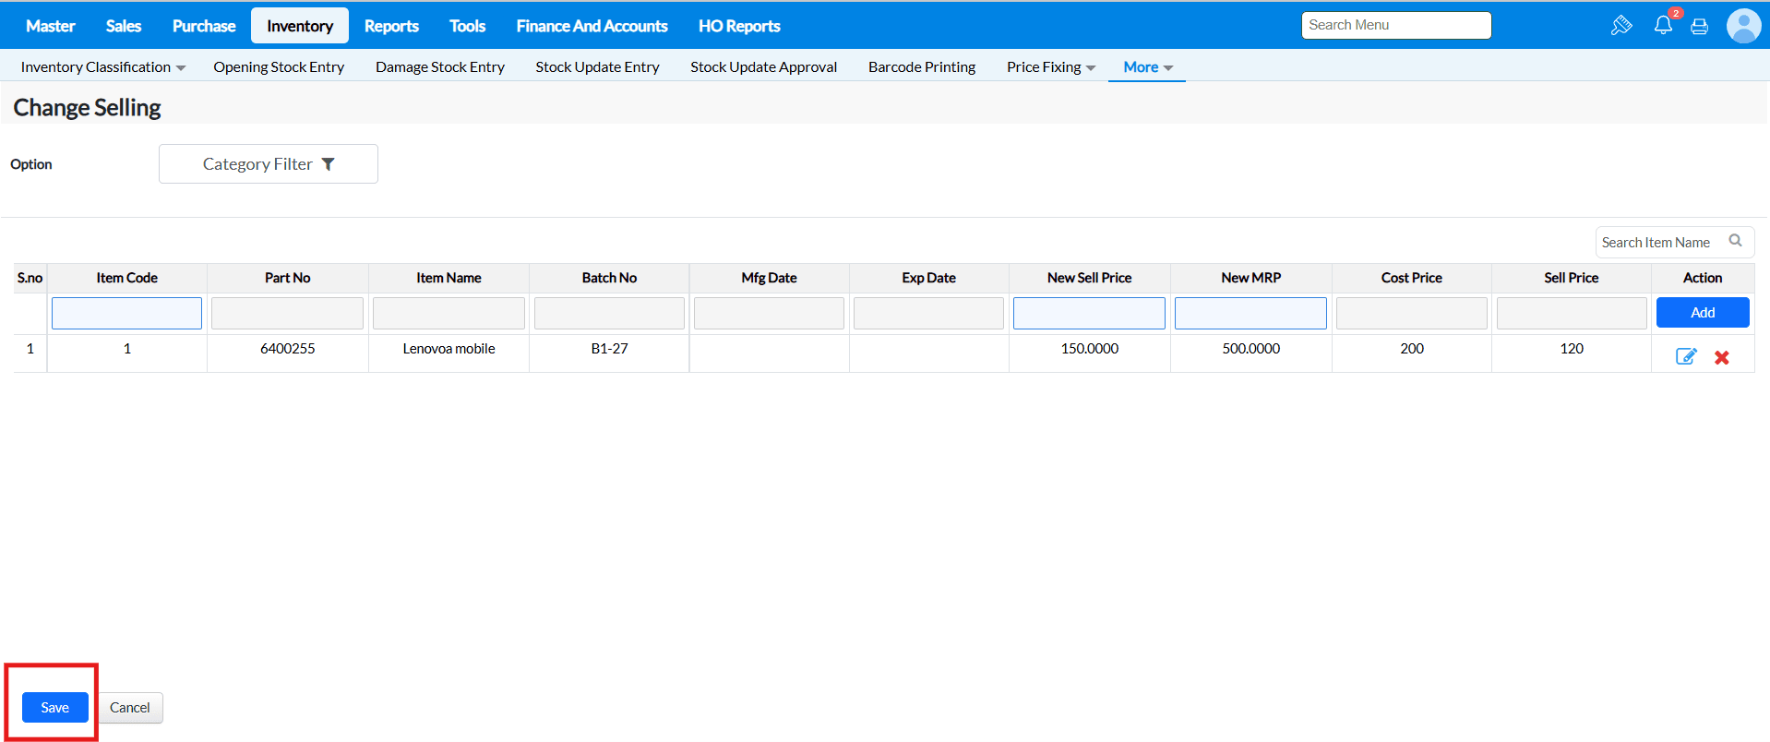The image size is (1770, 742).
Task: Click the Lenovoa mobile item name
Action: tap(448, 349)
